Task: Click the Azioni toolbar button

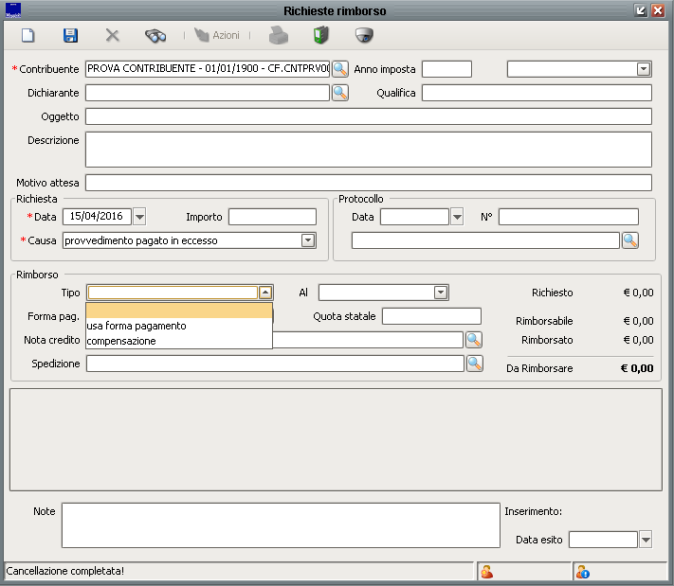Action: [217, 36]
